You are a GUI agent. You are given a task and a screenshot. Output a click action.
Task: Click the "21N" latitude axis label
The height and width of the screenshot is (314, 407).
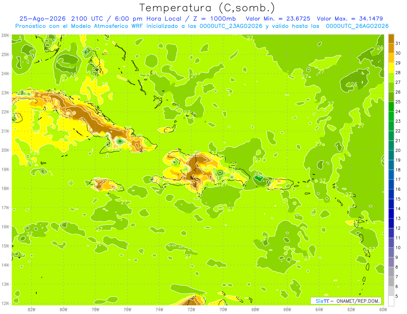pyautogui.click(x=5, y=131)
